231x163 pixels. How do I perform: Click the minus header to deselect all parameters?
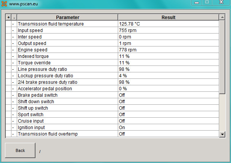tap(14, 18)
